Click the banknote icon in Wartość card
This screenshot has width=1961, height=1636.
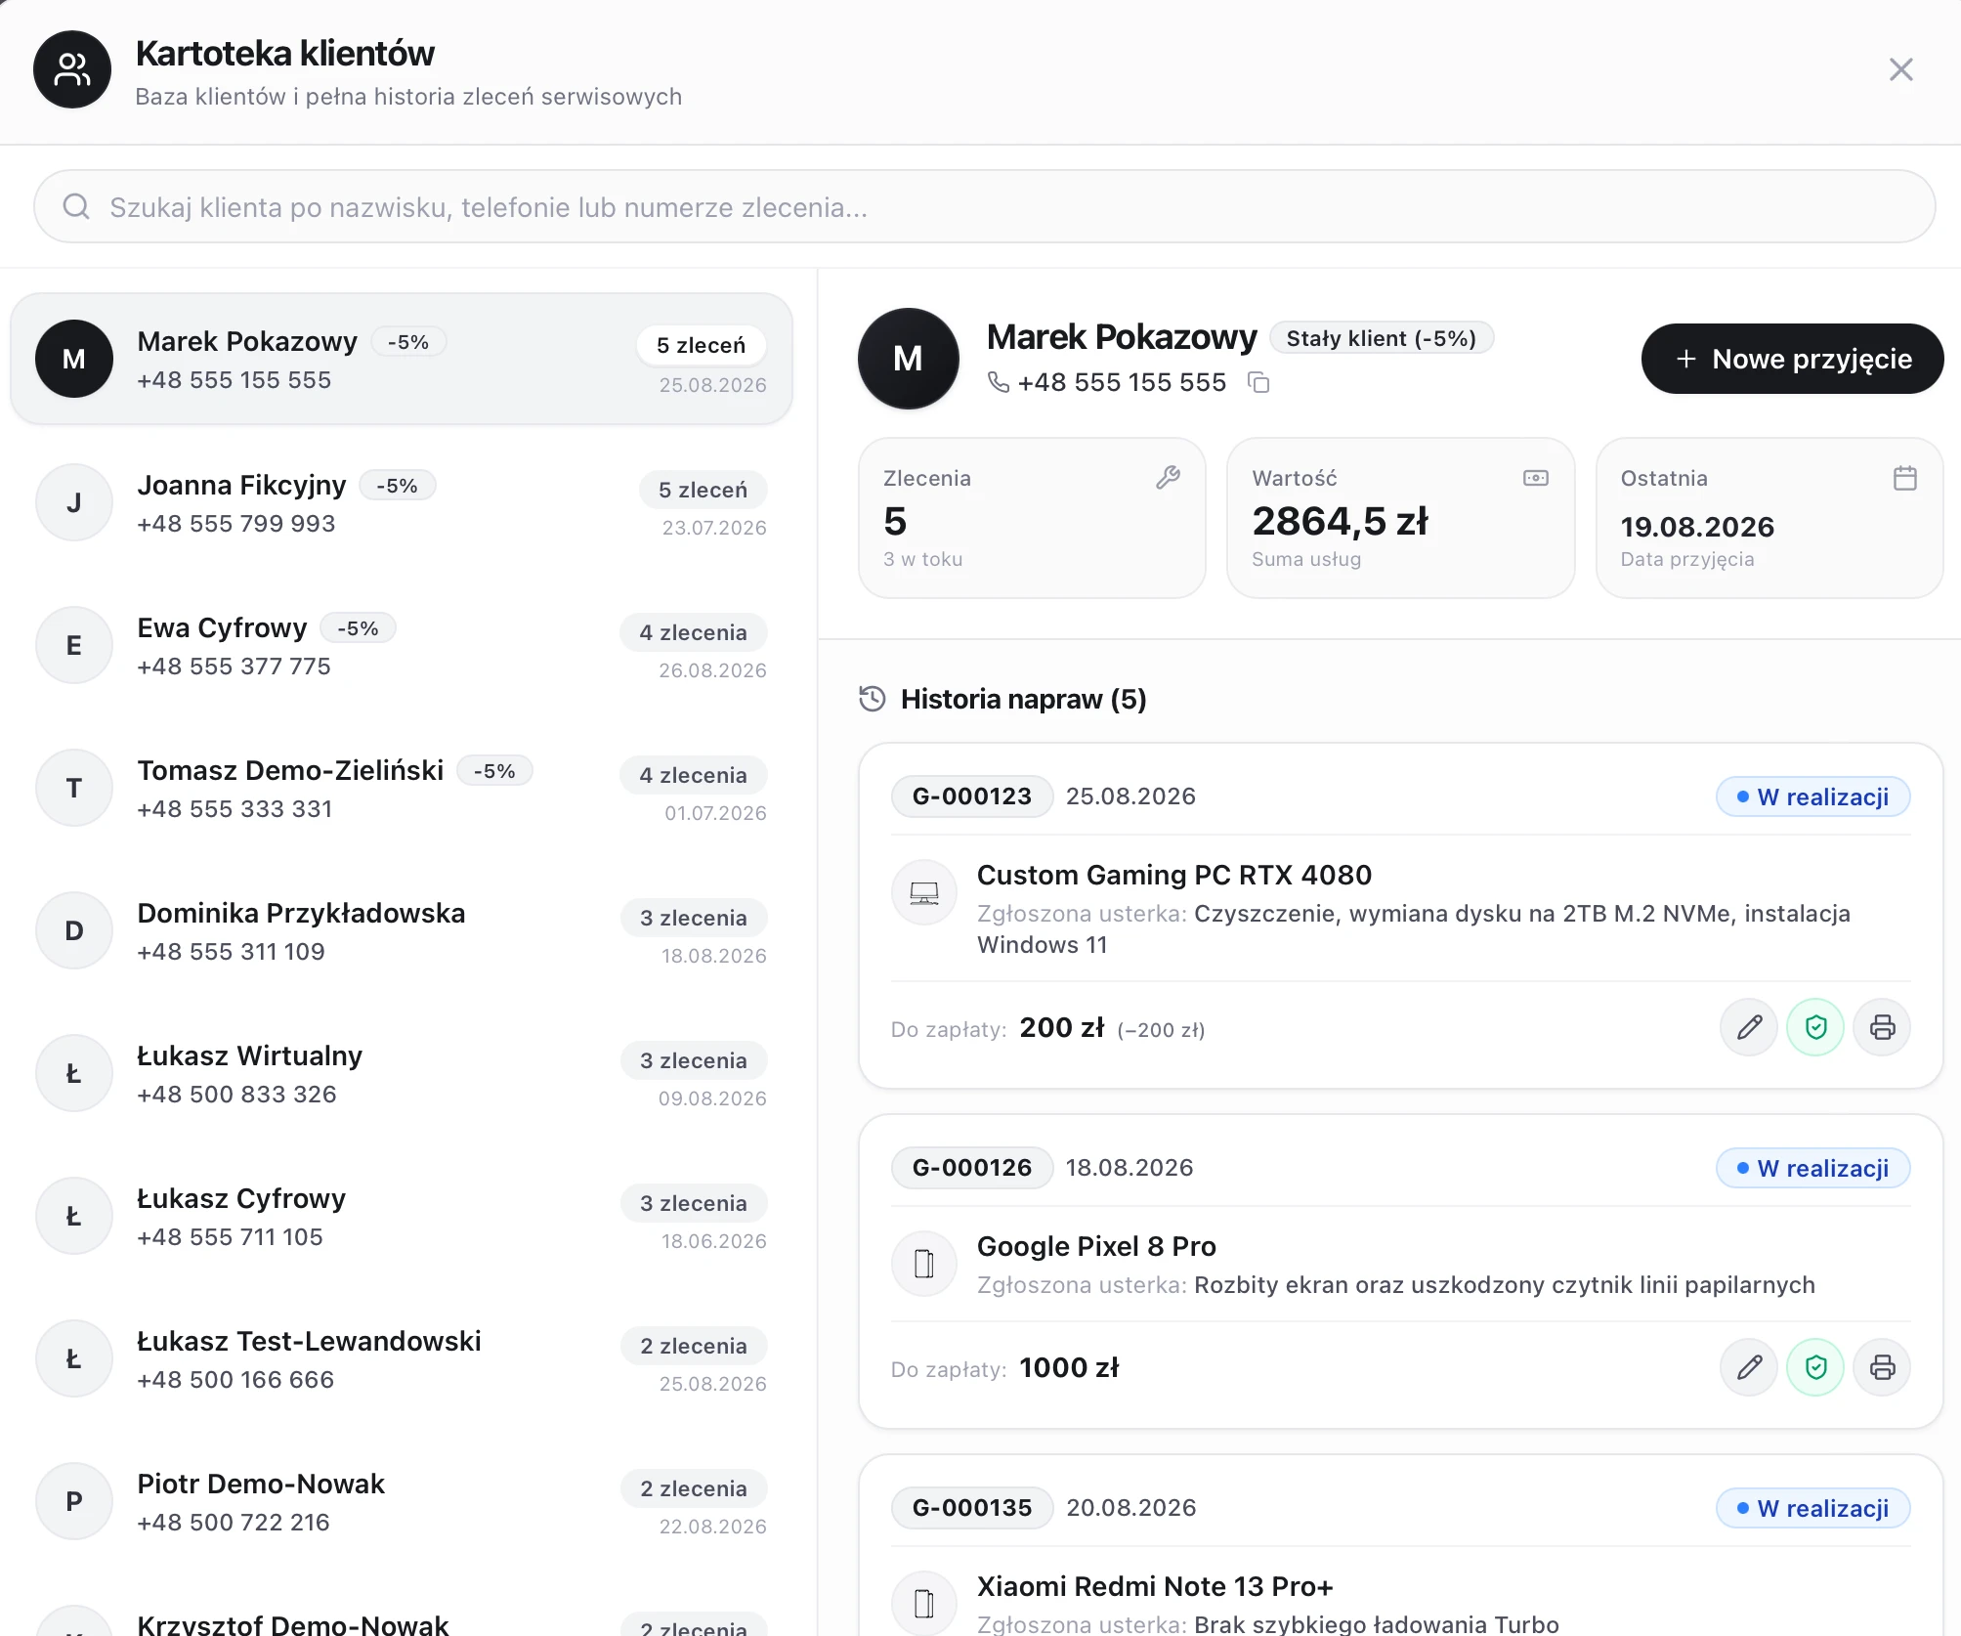(x=1536, y=478)
